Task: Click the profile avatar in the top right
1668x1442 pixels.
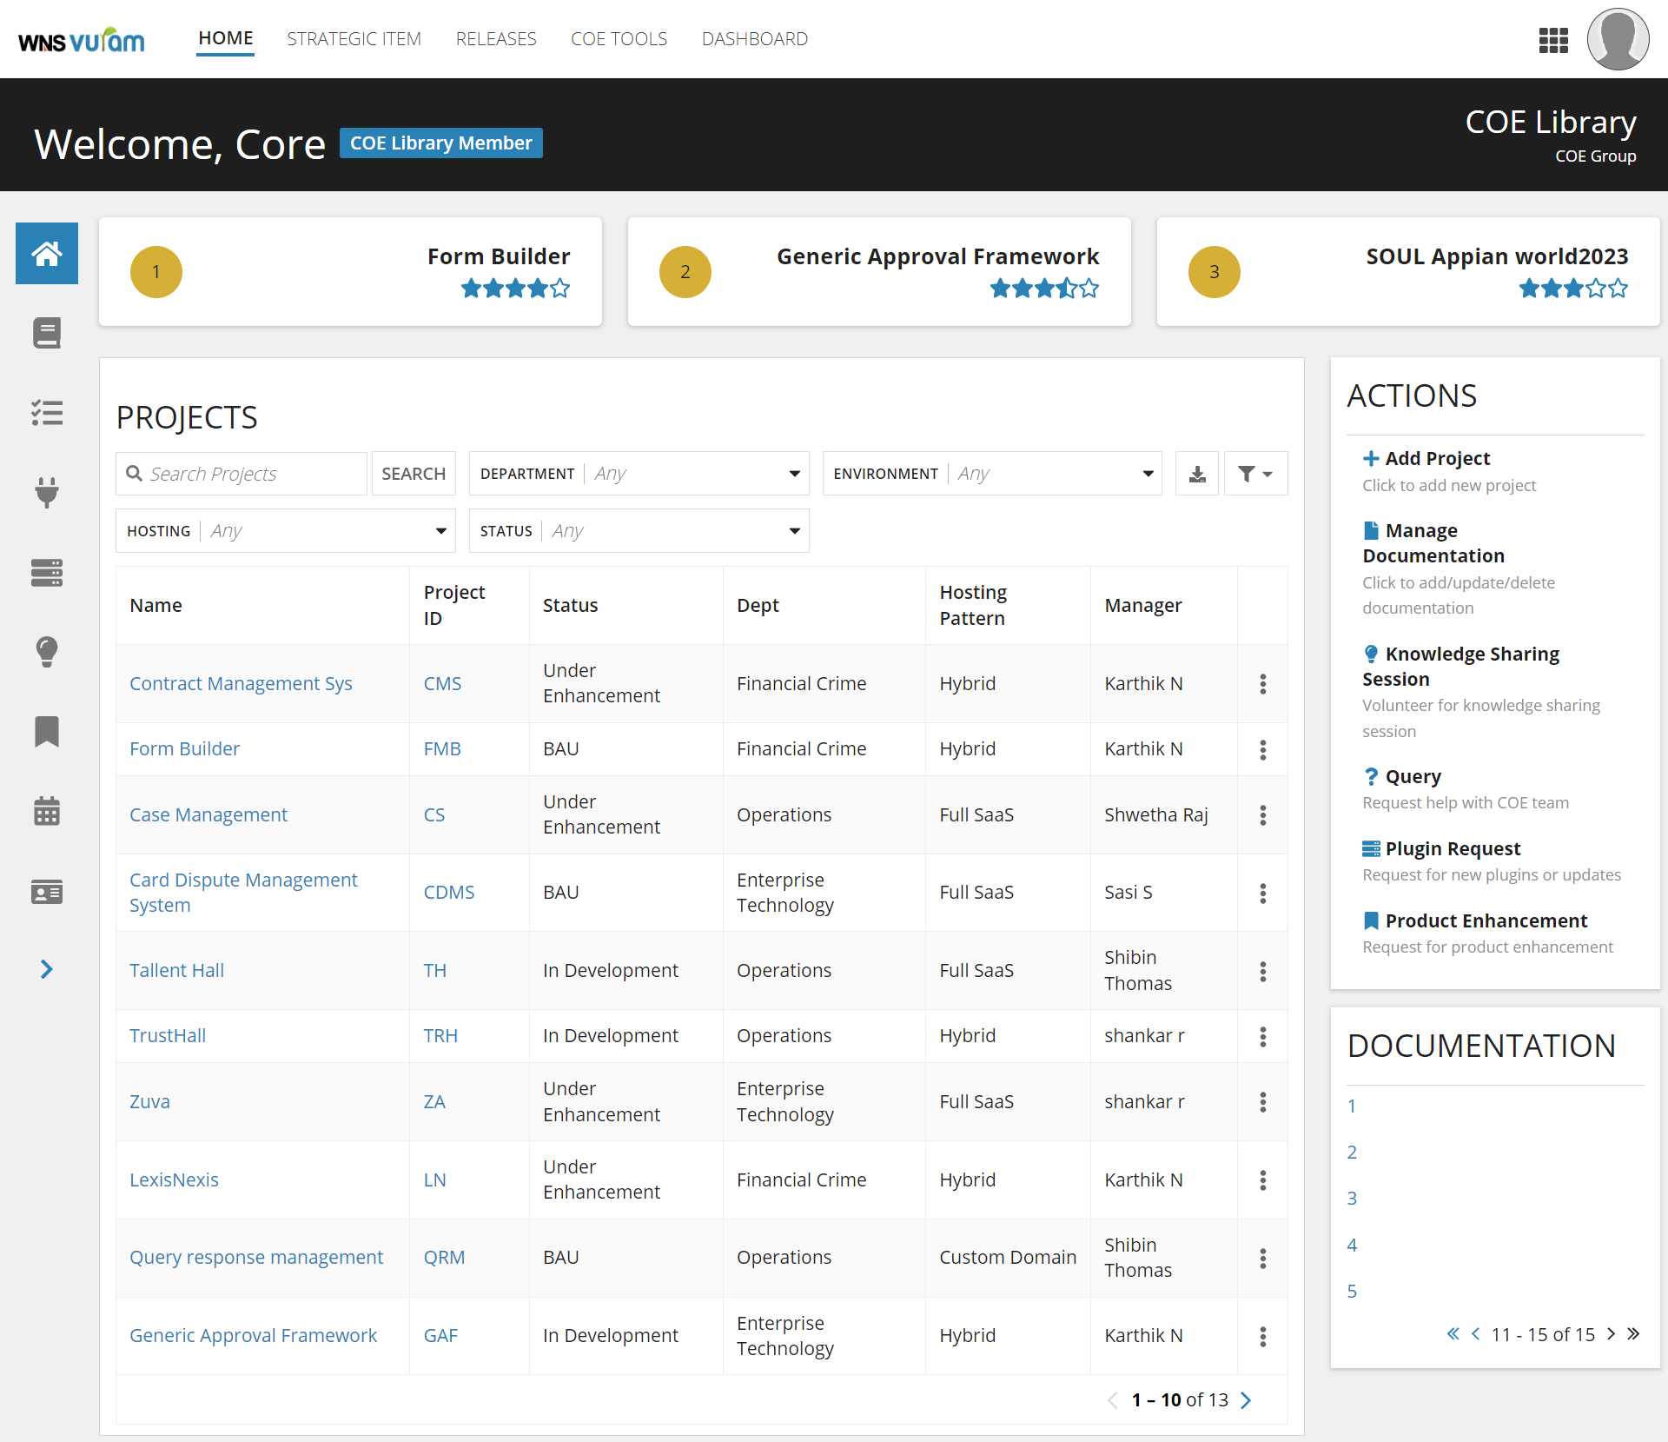Action: [x=1618, y=39]
